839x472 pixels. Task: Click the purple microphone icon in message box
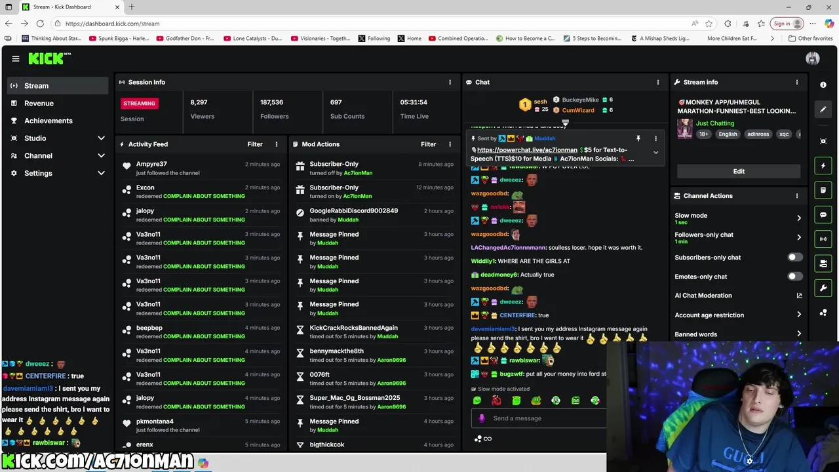point(482,418)
